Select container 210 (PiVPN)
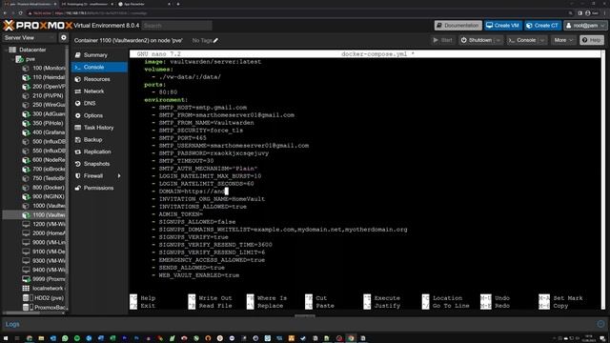The height and width of the screenshot is (343, 610). [x=48, y=95]
